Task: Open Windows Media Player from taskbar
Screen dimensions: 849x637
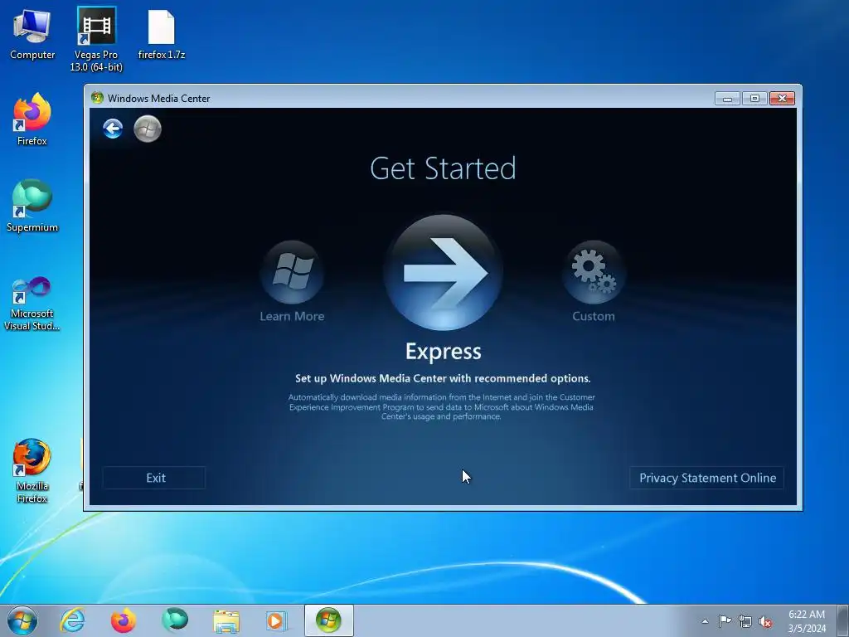Action: pos(277,620)
